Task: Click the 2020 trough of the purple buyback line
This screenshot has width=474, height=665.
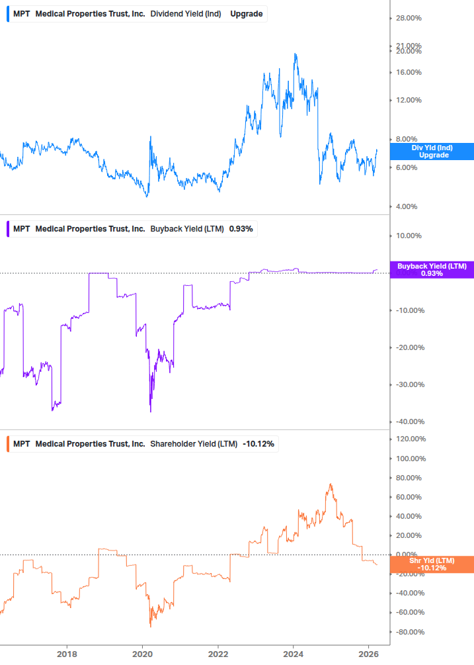Action: [x=150, y=411]
